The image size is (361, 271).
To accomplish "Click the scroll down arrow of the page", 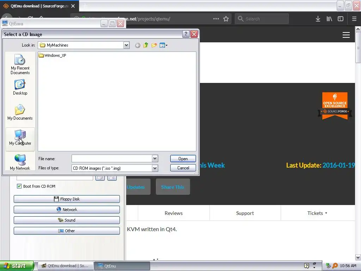I will pyautogui.click(x=358, y=257).
